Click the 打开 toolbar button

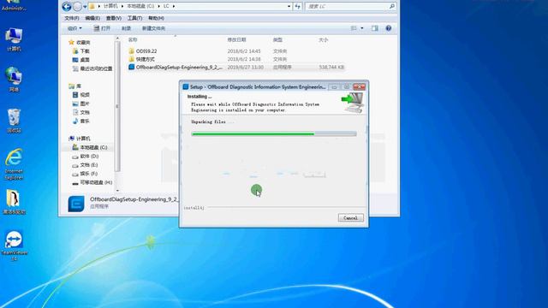point(102,28)
